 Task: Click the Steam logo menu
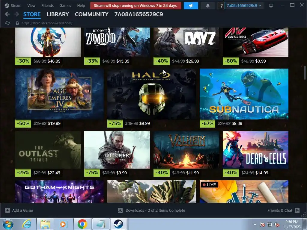13,5
